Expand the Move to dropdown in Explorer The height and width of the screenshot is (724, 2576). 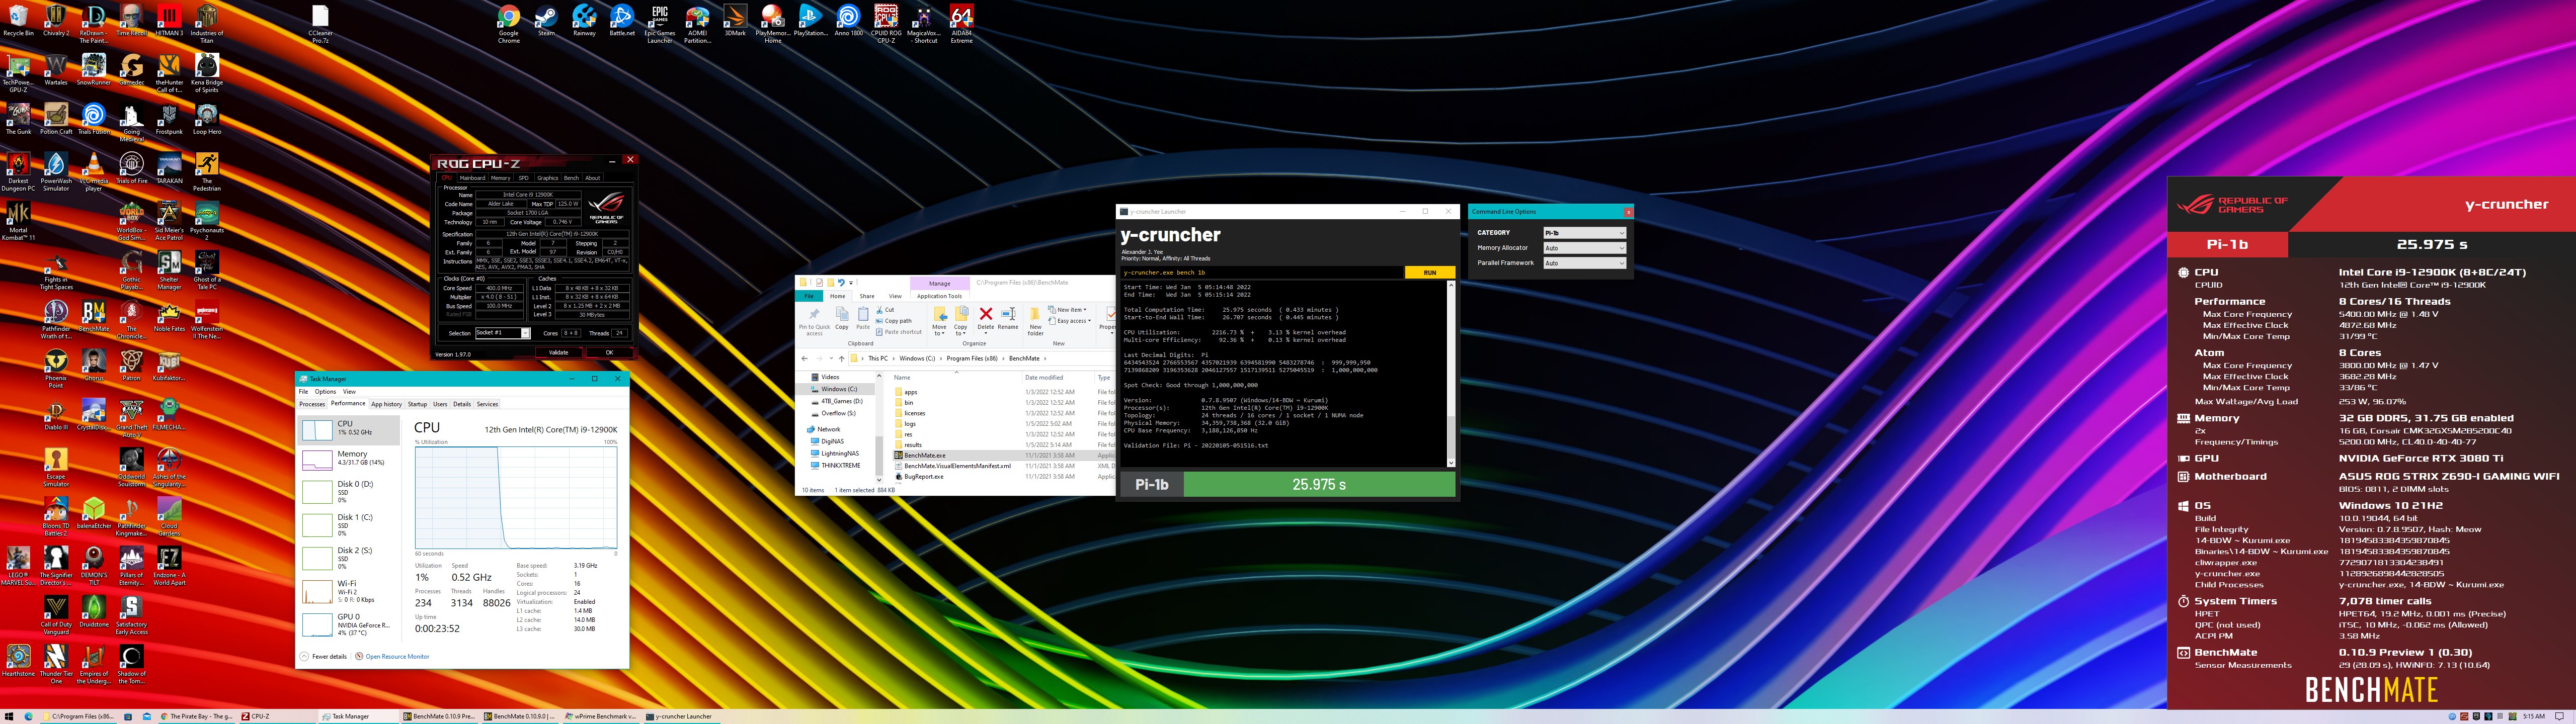coord(939,320)
